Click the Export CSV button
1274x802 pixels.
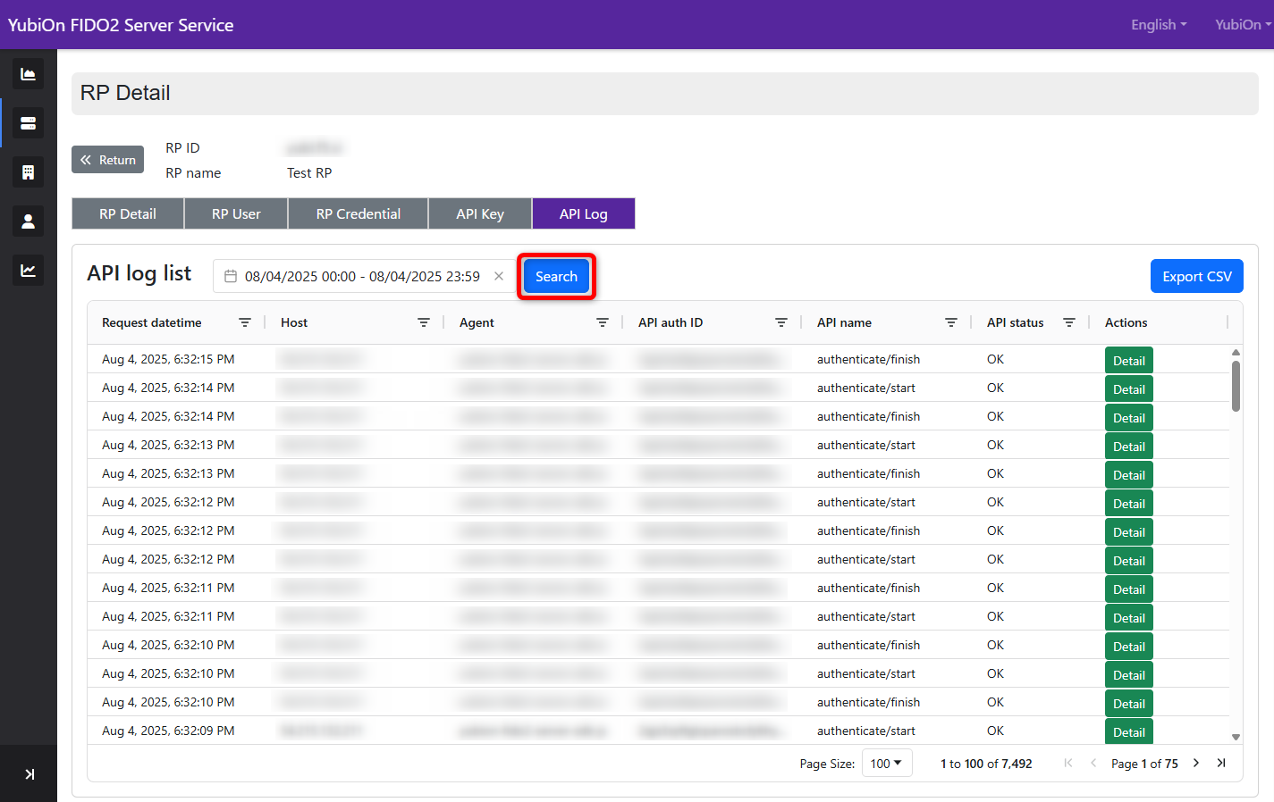[x=1197, y=276]
